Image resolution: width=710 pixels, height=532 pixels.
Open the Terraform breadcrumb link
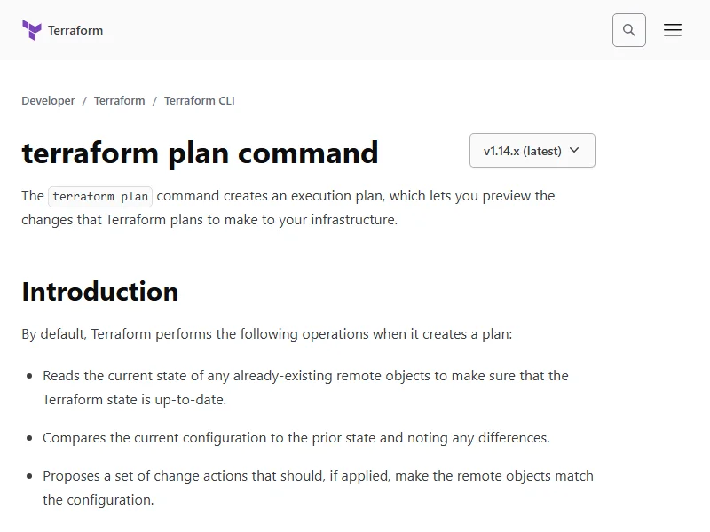(119, 101)
